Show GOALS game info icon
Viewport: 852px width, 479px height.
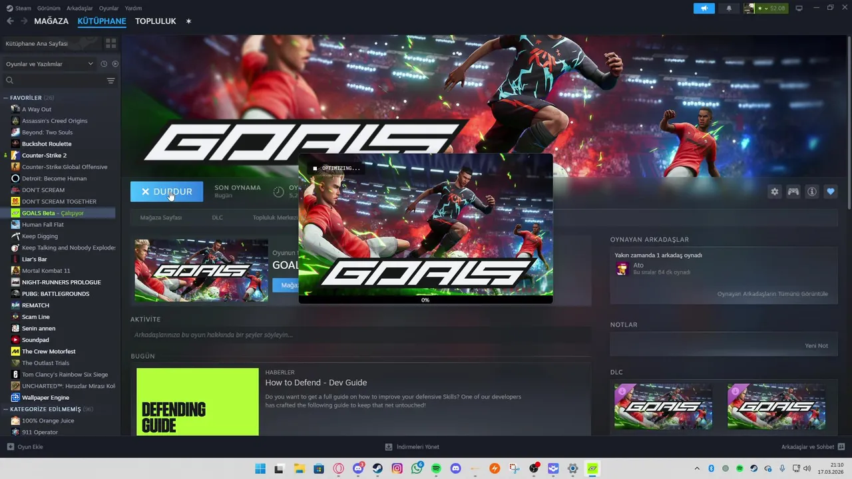(812, 192)
